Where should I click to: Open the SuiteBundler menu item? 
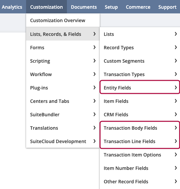63,115
